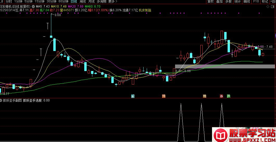Image resolution: width=276 pixels, height=142 pixels.
Task: Click the 叠加 overlay button
Action: coord(220,2)
